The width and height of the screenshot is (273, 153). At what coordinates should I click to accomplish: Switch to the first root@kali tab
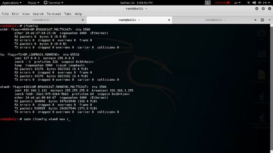(x=43, y=20)
